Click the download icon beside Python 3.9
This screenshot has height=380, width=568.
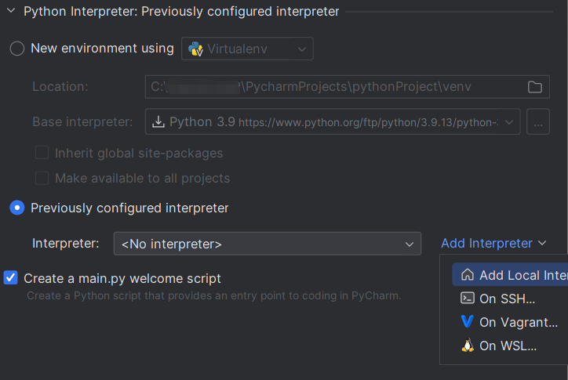tap(158, 122)
